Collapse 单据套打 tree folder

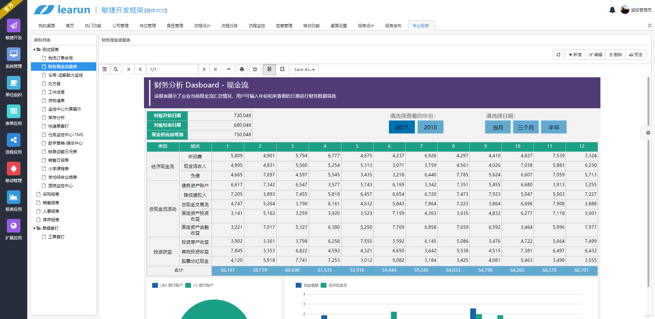click(34, 228)
